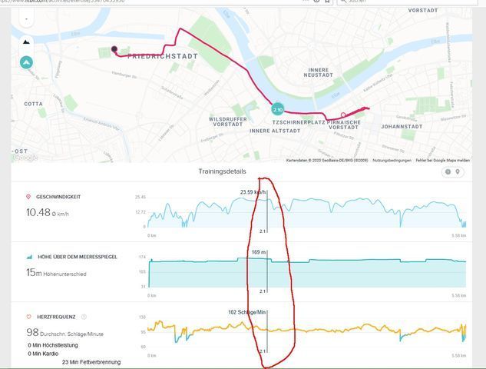This screenshot has width=486, height=369.
Task: Switch to time-based chart view
Action: 447,171
